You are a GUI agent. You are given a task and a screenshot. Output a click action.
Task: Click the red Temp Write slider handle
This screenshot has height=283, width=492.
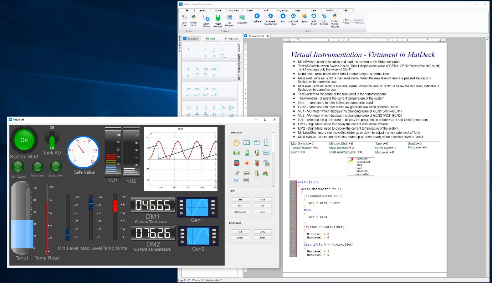click(x=115, y=205)
